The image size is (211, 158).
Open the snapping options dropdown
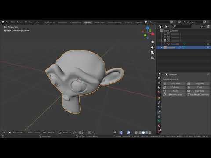84,133
